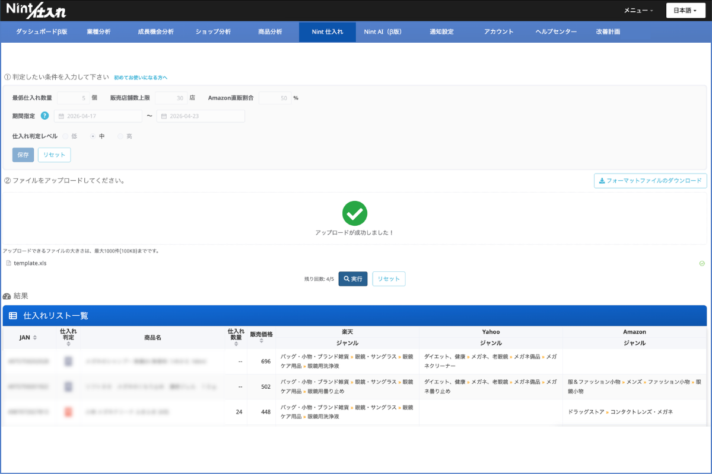The image size is (712, 474).
Task: Click the 販売店舗数上限 input field
Action: pos(171,98)
